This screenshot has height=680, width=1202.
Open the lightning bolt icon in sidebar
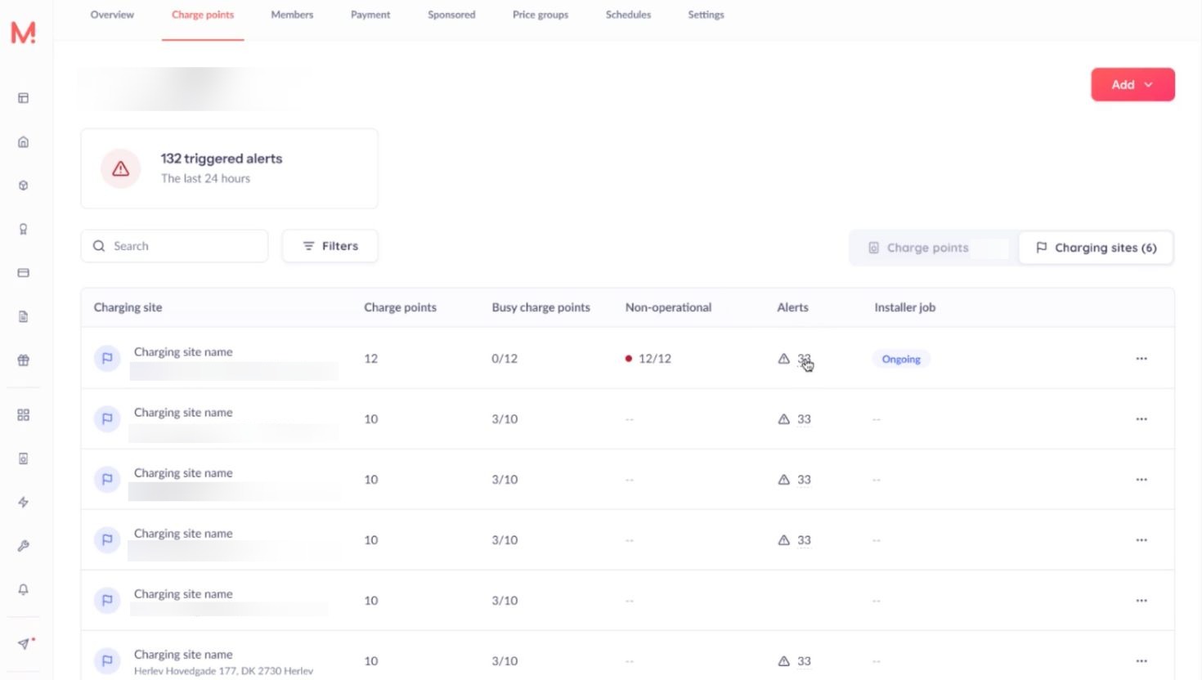coord(23,502)
